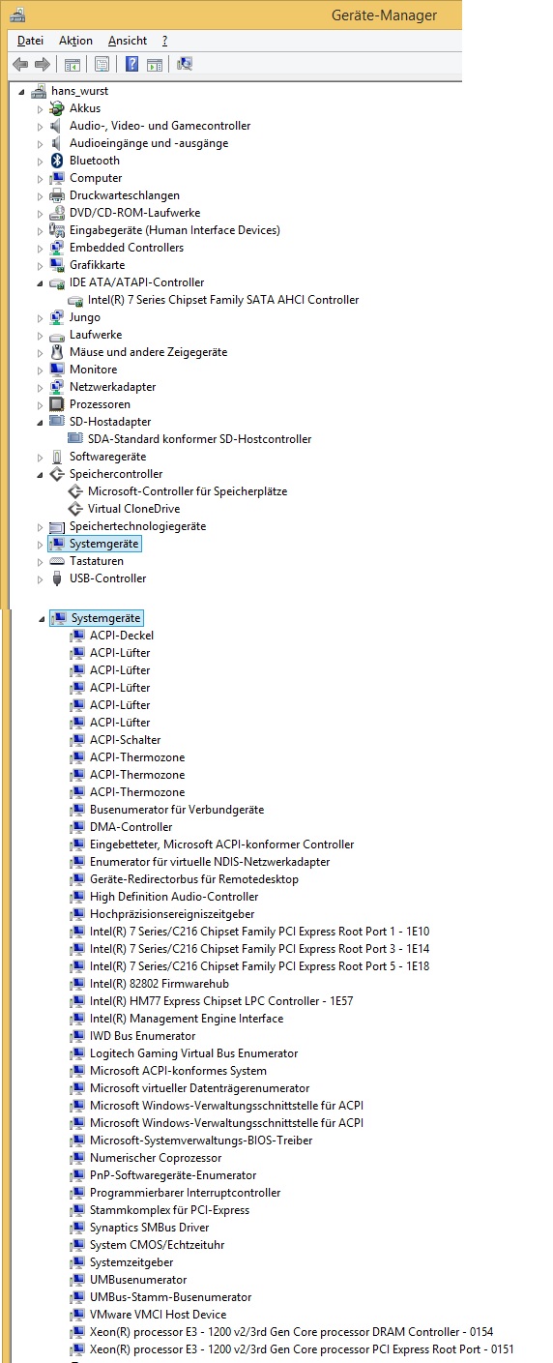553x1363 pixels.
Task: Select the Embedded Controllers category label
Action: pos(127,248)
